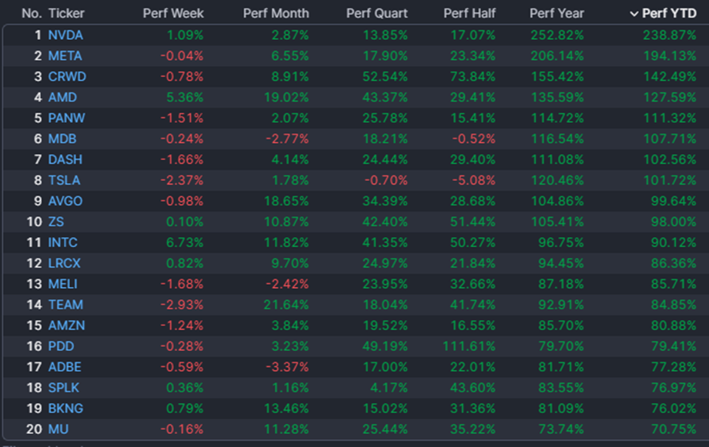The width and height of the screenshot is (709, 447).
Task: Select INTC Perf YTD value 90.12%
Action: (x=674, y=242)
